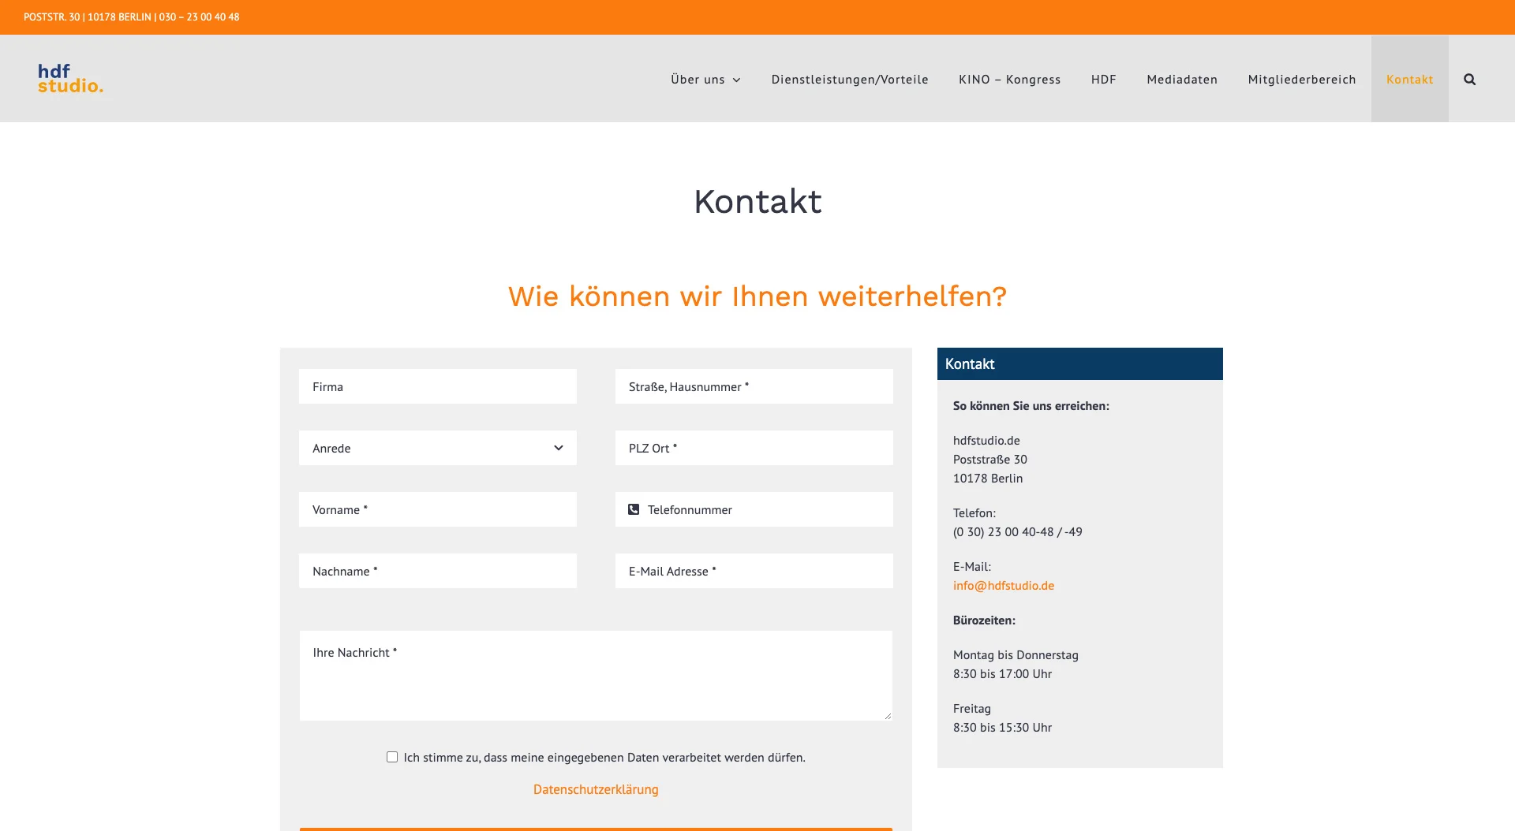The width and height of the screenshot is (1515, 831).
Task: Click the E-Mail Adresse field
Action: 754,571
